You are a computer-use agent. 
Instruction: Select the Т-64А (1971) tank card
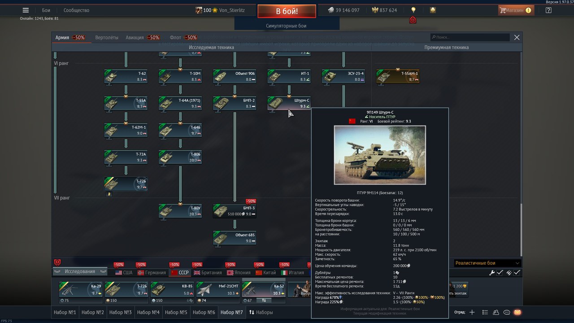180,104
